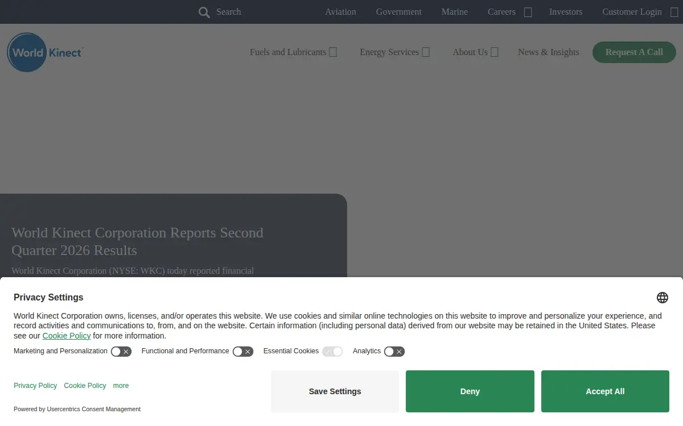The image size is (683, 426).
Task: Open the Second Quarter 2026 Results headline
Action: click(137, 241)
